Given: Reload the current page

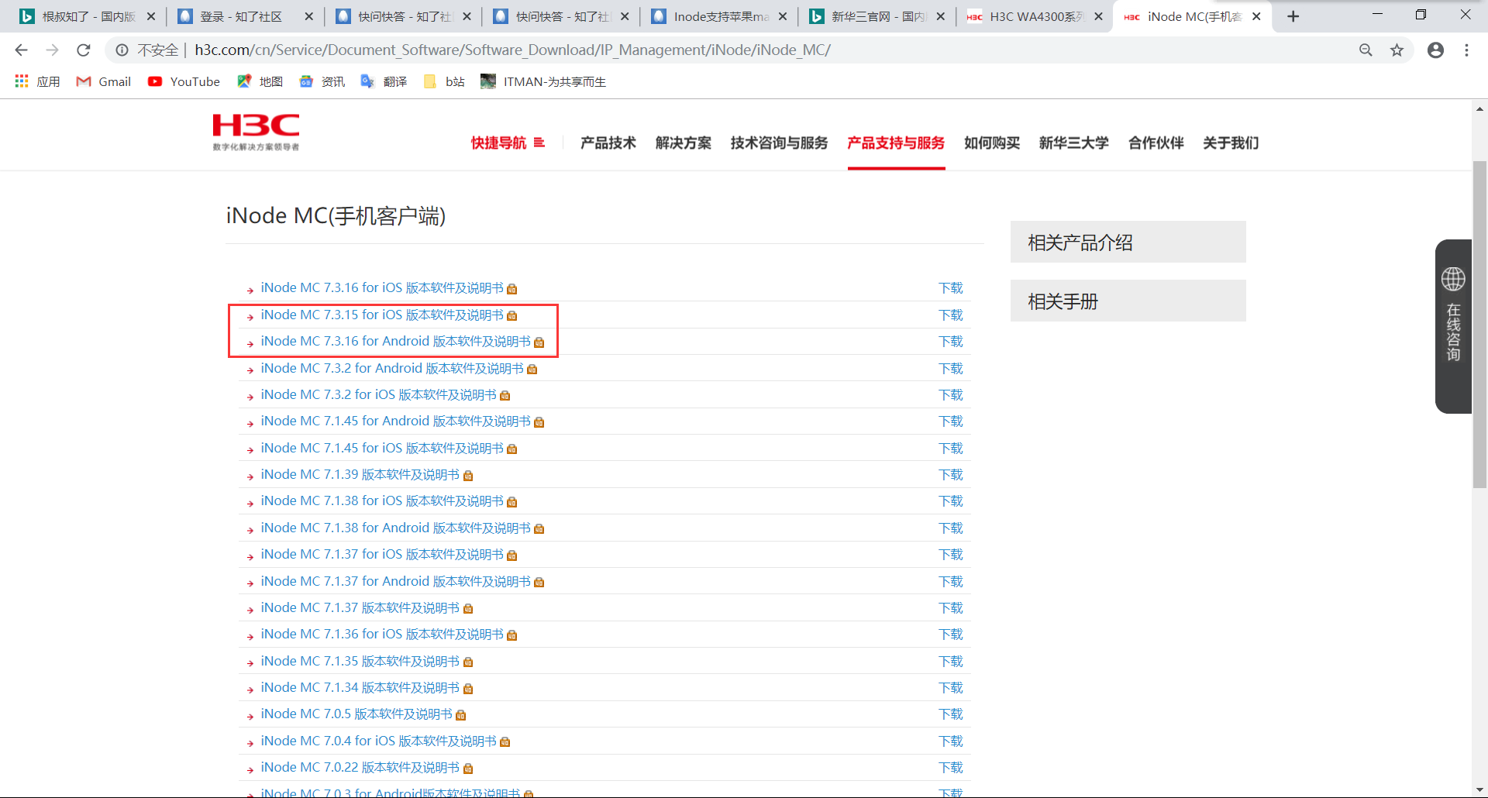Looking at the screenshot, I should coord(84,50).
